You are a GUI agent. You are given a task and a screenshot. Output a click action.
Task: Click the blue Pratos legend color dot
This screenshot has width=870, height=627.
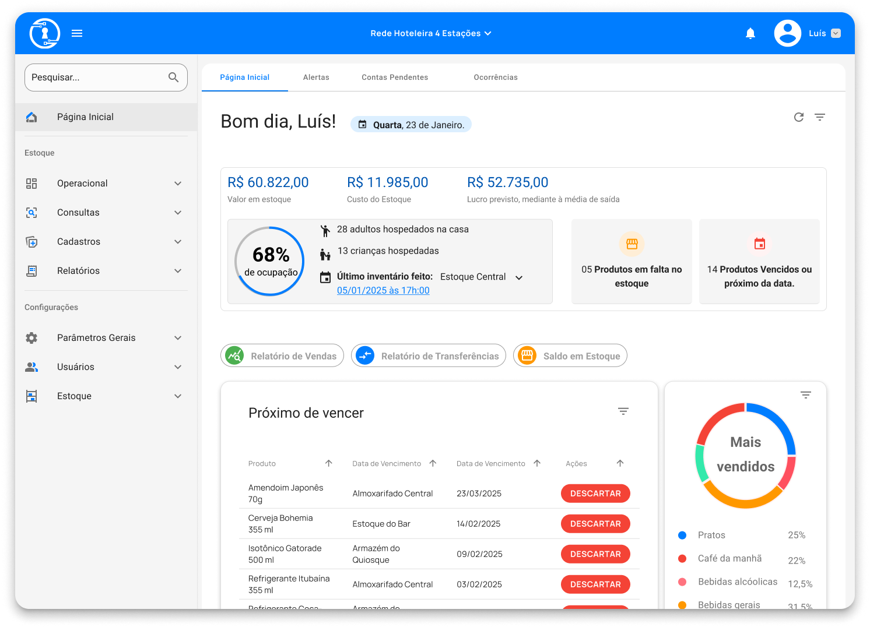pyautogui.click(x=682, y=535)
